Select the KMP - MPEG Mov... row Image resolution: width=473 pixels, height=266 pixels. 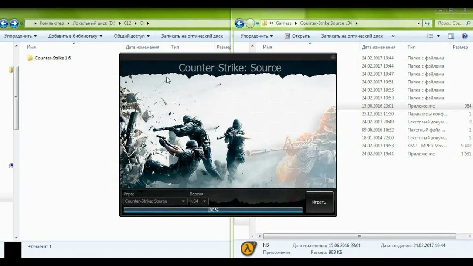coord(405,146)
